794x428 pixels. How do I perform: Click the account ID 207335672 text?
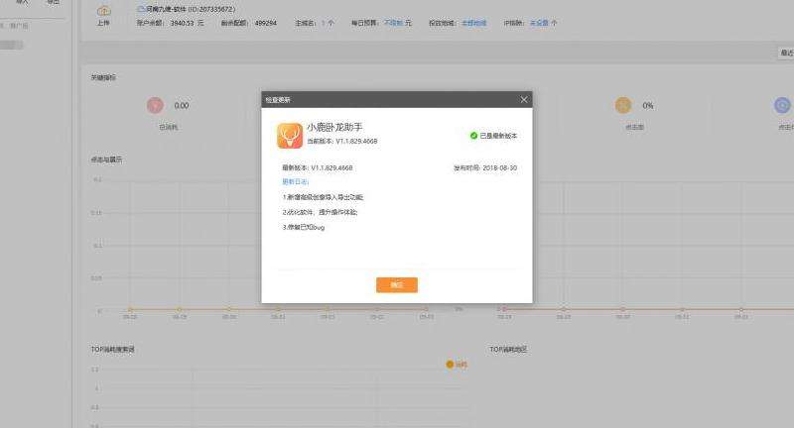click(x=211, y=9)
